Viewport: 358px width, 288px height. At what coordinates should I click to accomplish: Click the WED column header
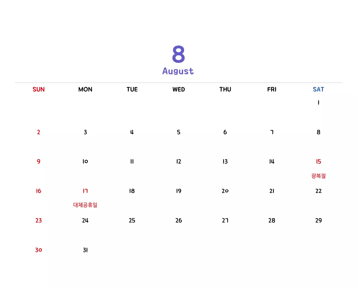coord(178,89)
